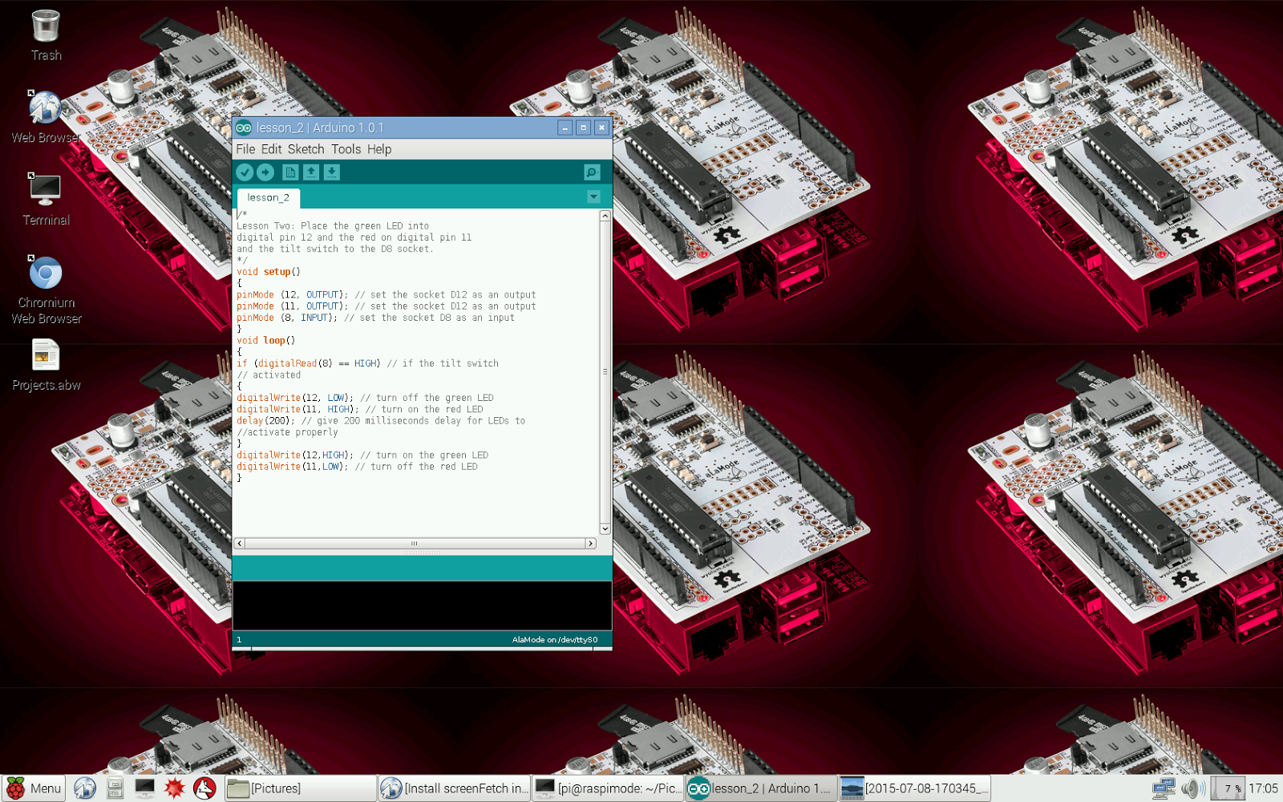
Task: Click the AlaMode on /dev/ttyS0 status bar
Action: click(x=553, y=639)
